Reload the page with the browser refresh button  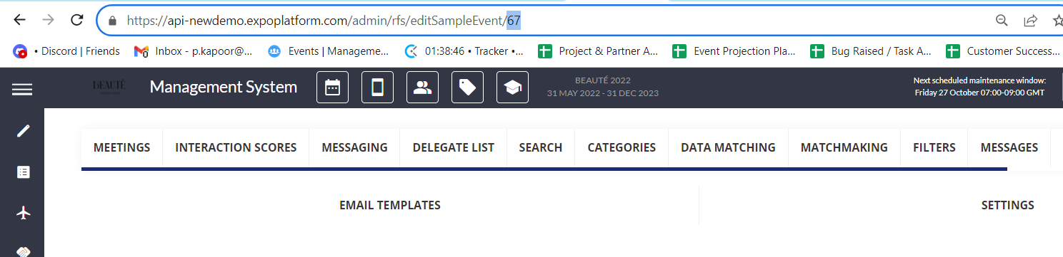pyautogui.click(x=77, y=20)
